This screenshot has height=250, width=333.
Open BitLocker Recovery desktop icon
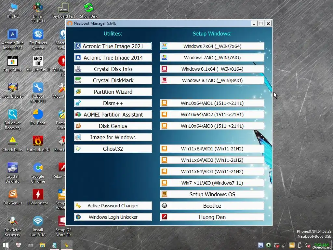(13, 120)
